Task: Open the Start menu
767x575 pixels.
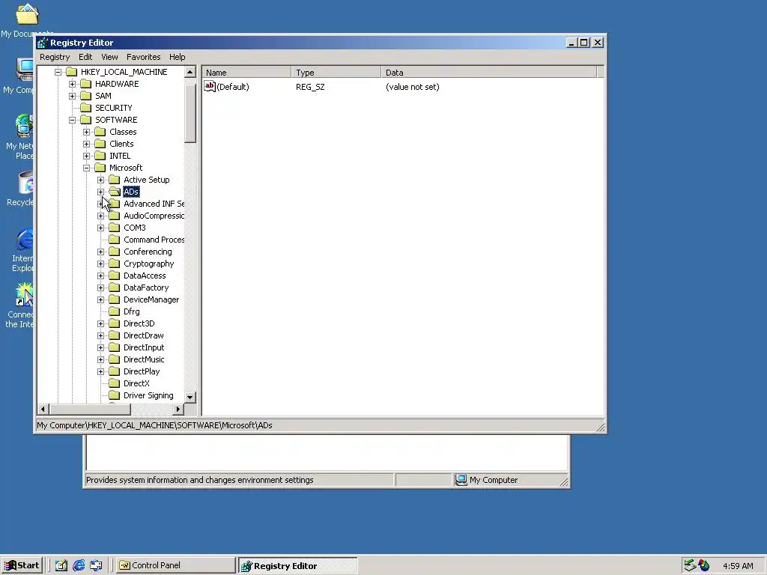Action: click(22, 565)
